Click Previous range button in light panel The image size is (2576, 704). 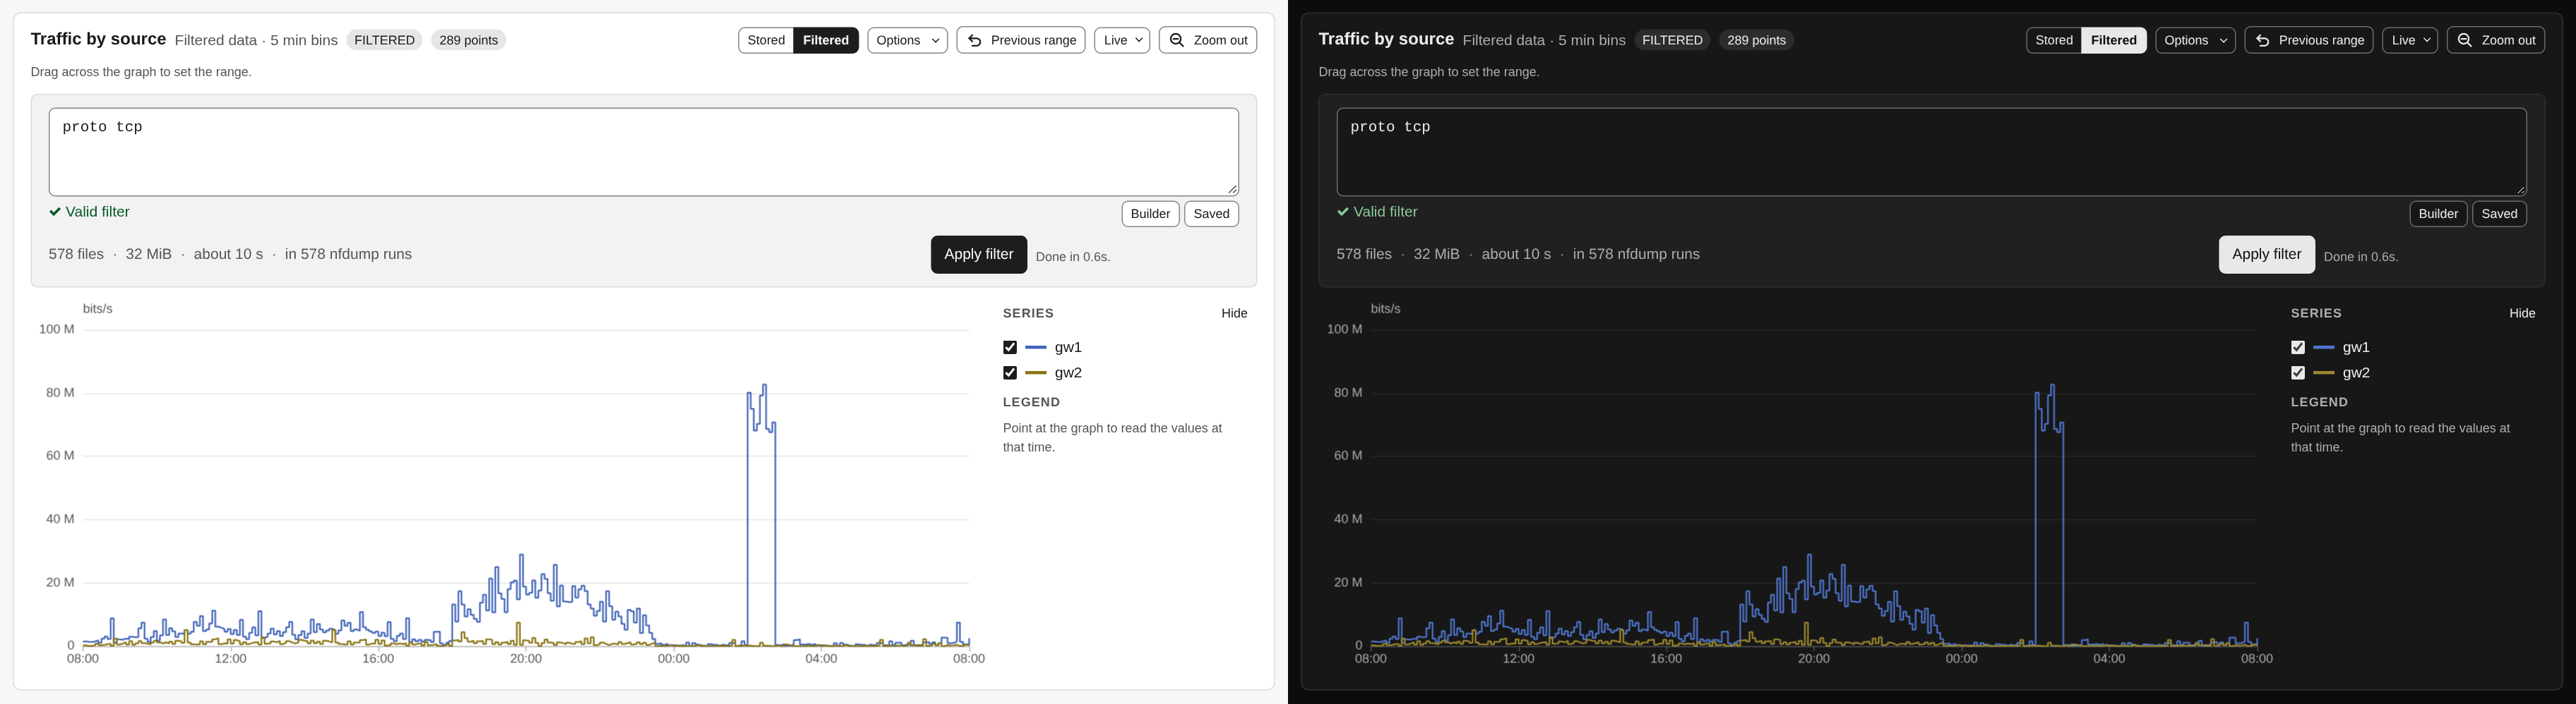pos(1021,40)
